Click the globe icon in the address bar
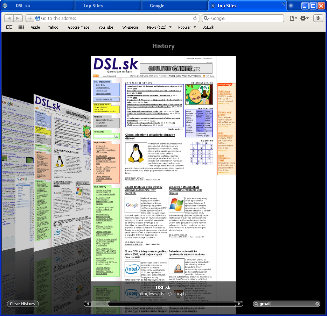This screenshot has height=316, width=327. coord(37,18)
